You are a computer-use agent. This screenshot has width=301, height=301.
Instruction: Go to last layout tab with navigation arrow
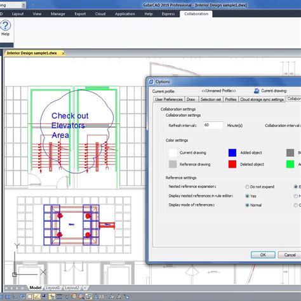[x=22, y=288]
